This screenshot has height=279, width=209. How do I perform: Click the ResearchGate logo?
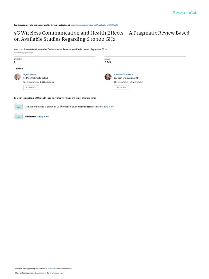click(186, 13)
